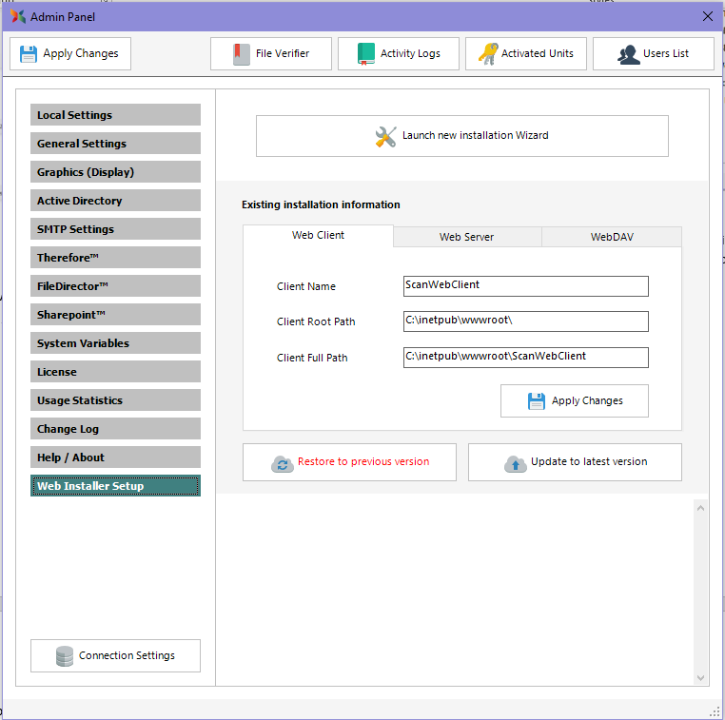Go to Active Directory settings
This screenshot has width=725, height=720.
tap(115, 201)
